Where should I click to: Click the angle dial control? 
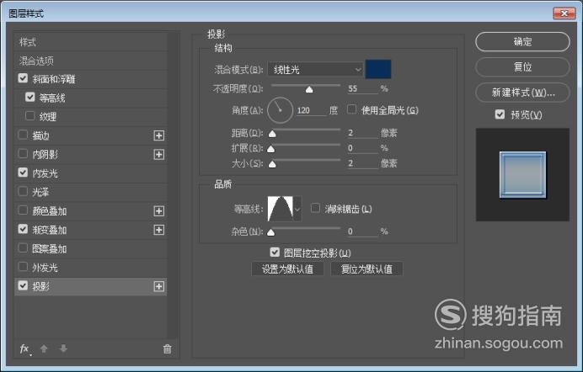pyautogui.click(x=280, y=110)
